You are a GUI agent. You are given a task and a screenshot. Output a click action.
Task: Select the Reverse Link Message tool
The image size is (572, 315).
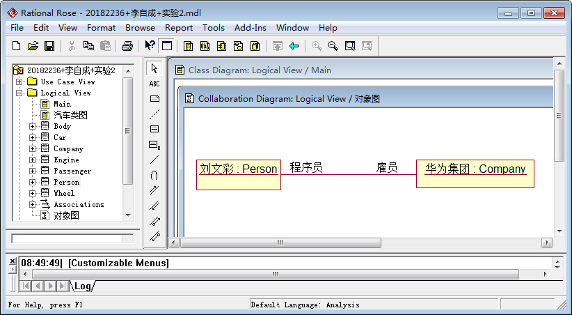tap(154, 206)
